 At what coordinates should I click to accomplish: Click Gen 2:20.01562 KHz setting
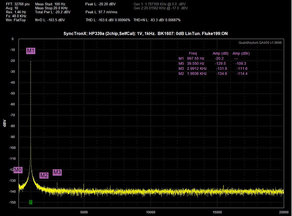[161, 8]
